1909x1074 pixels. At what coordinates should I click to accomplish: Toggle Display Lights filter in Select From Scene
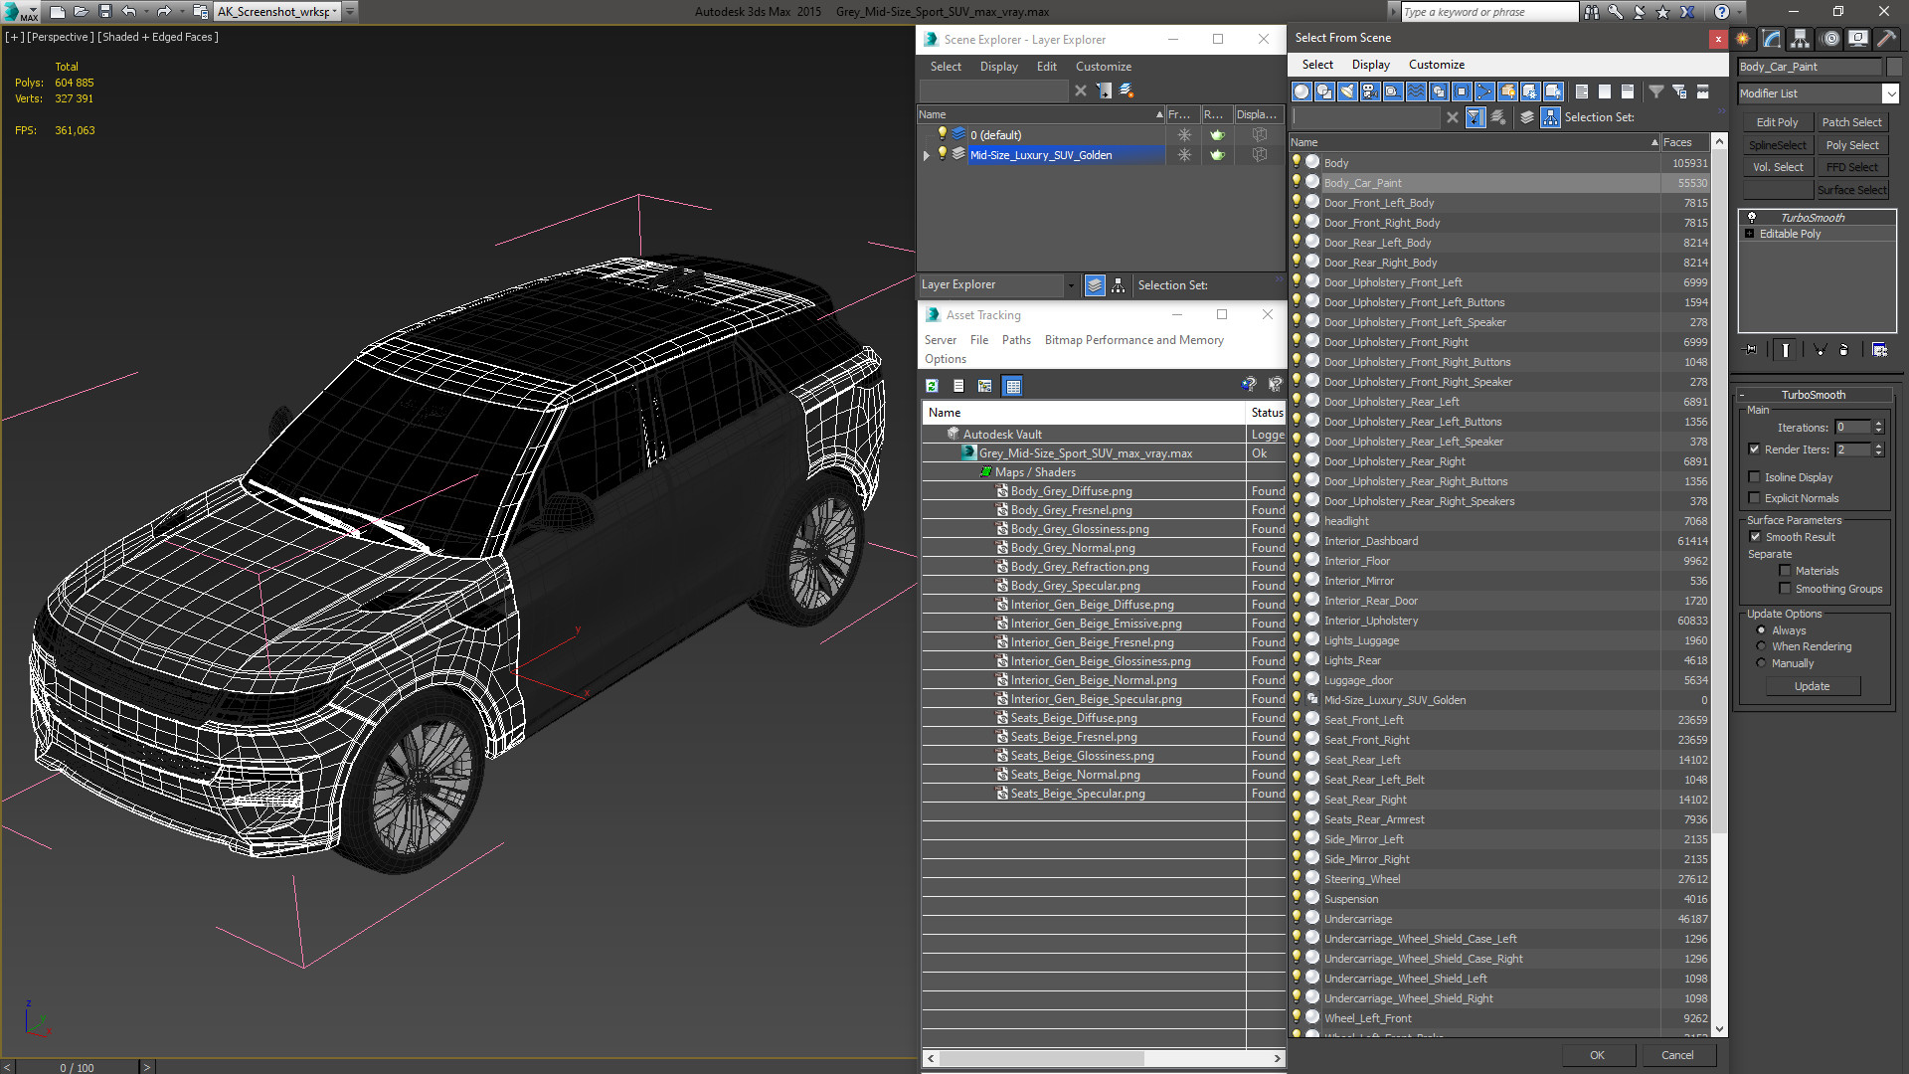click(x=1347, y=91)
